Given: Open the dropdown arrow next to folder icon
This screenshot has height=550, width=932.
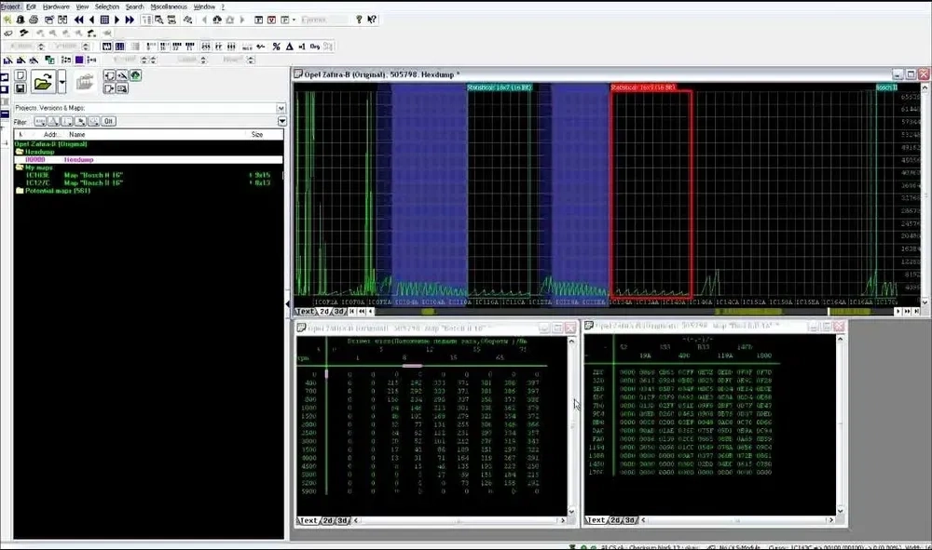Looking at the screenshot, I should pyautogui.click(x=62, y=83).
